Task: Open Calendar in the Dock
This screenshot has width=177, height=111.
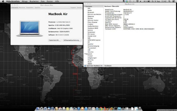Action: [60, 109]
